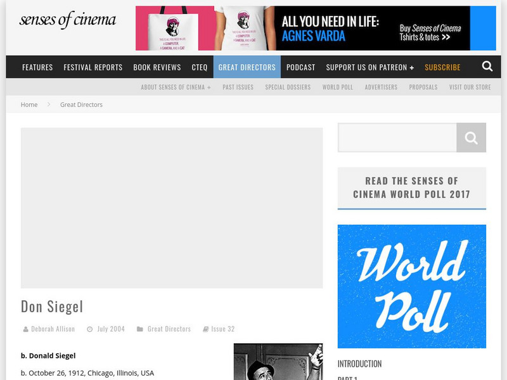Viewport: 507px width, 380px height.
Task: Click inside the sidebar search text field
Action: 397,137
